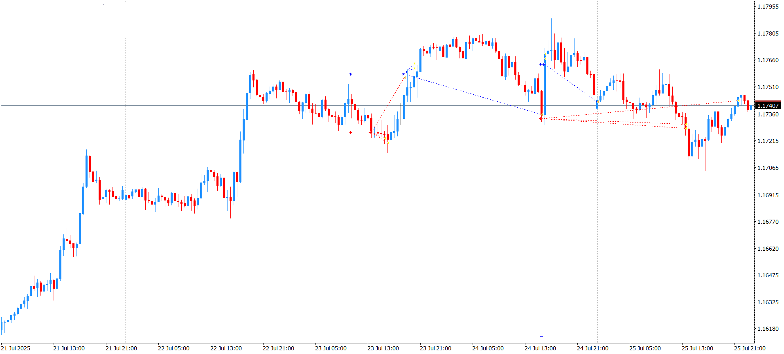
Task: Click the 23 Jul 21:00 time label
Action: pyautogui.click(x=435, y=348)
